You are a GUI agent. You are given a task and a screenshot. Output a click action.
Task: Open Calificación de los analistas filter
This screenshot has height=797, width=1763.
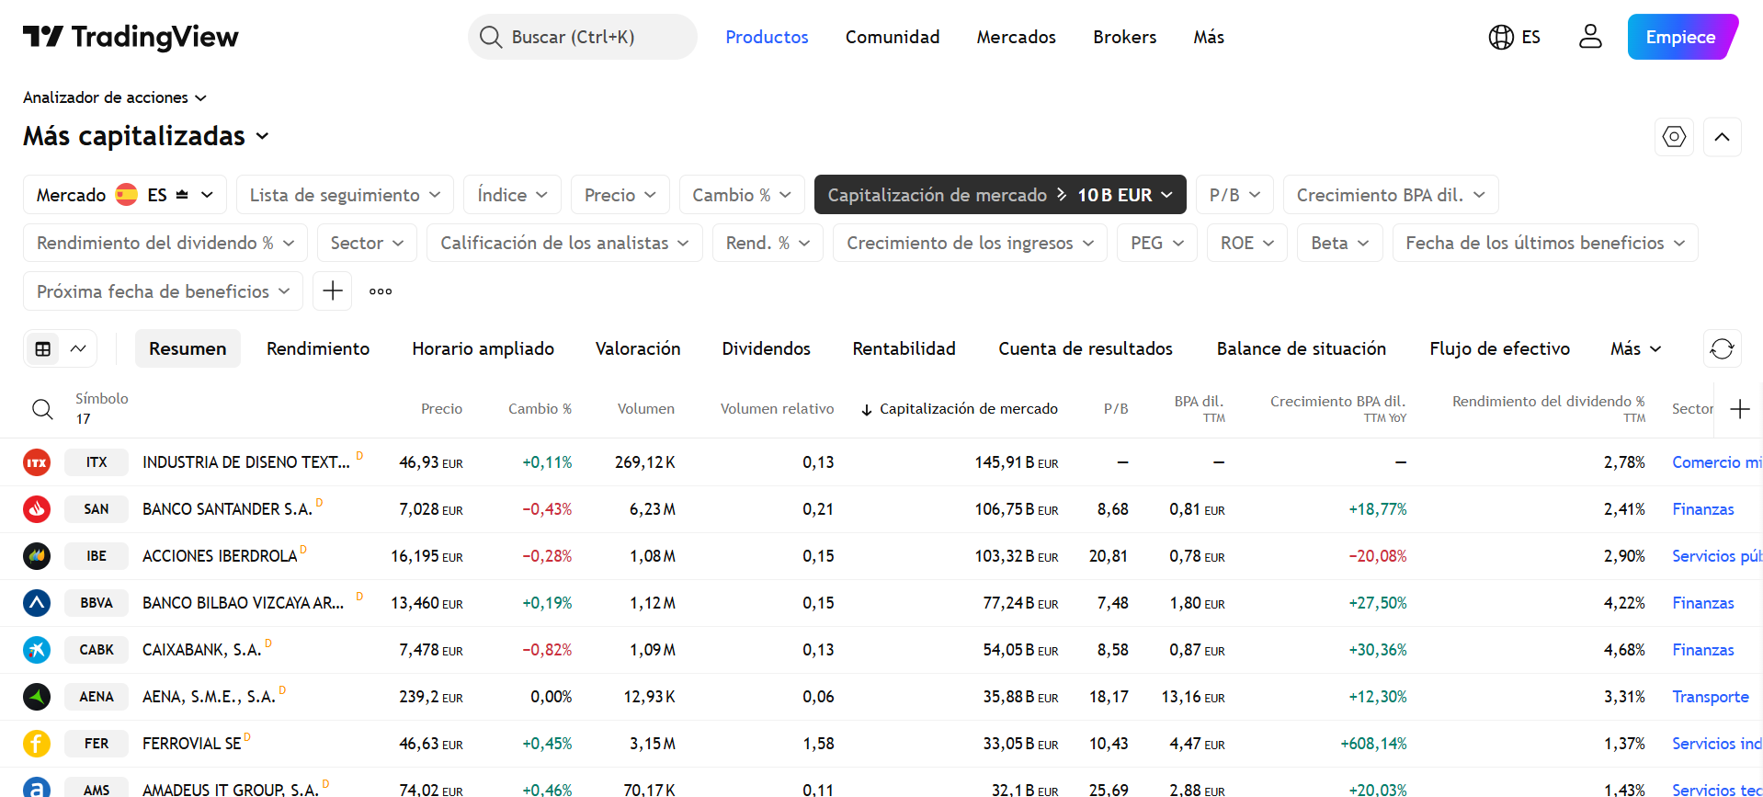click(564, 243)
